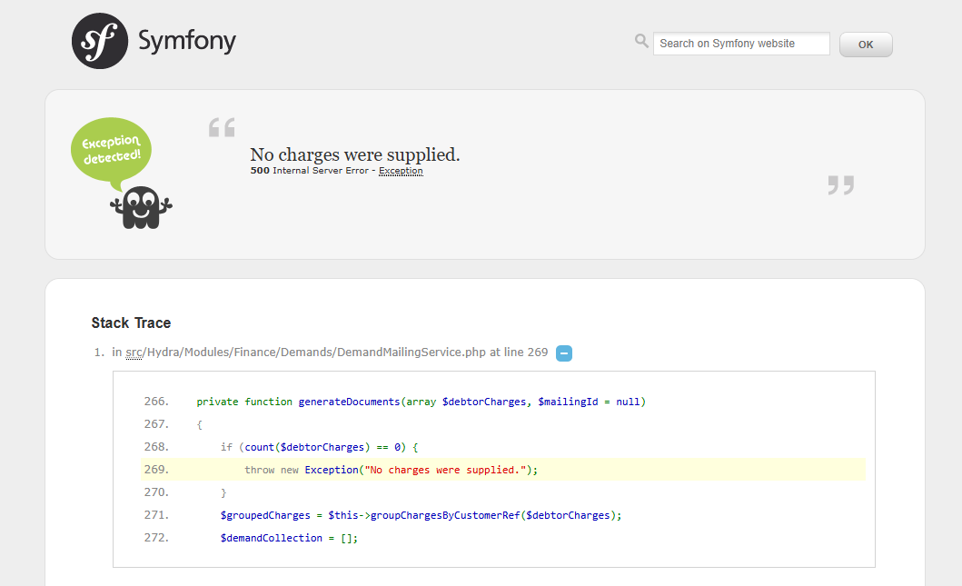Screen dimensions: 962x586
Task: Focus the Search on Symfony website field
Action: [x=741, y=44]
